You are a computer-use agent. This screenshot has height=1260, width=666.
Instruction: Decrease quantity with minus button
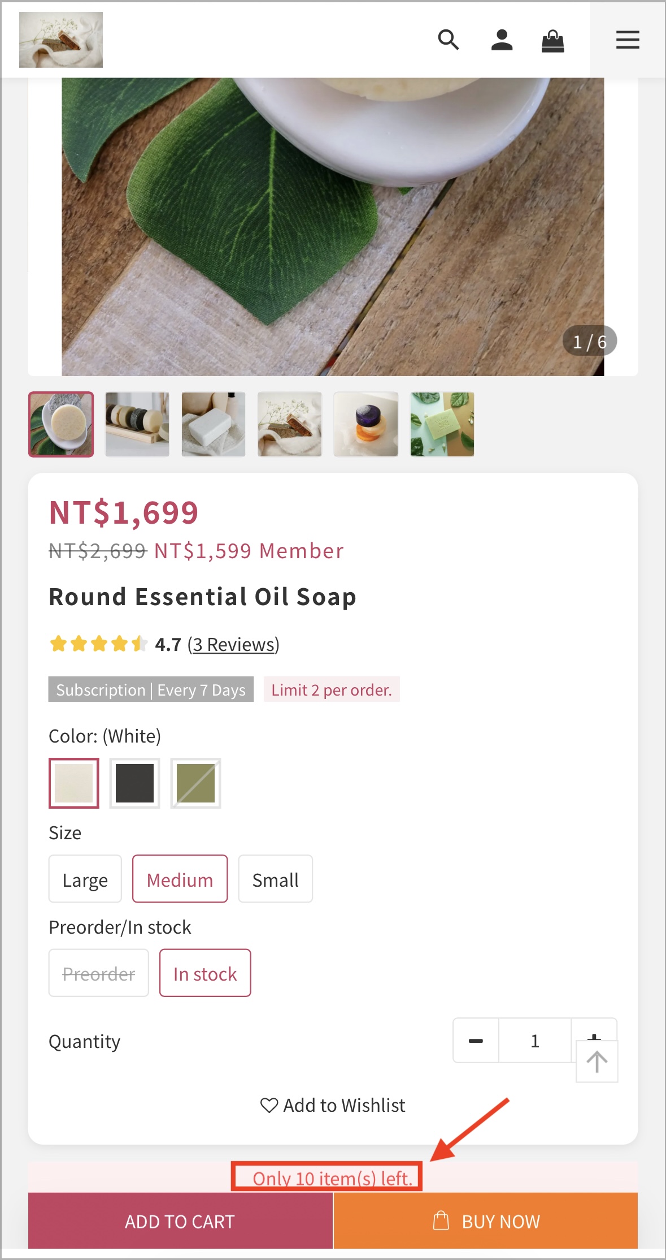[x=476, y=1041]
